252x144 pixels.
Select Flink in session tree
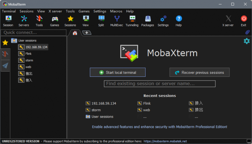coord(25,54)
